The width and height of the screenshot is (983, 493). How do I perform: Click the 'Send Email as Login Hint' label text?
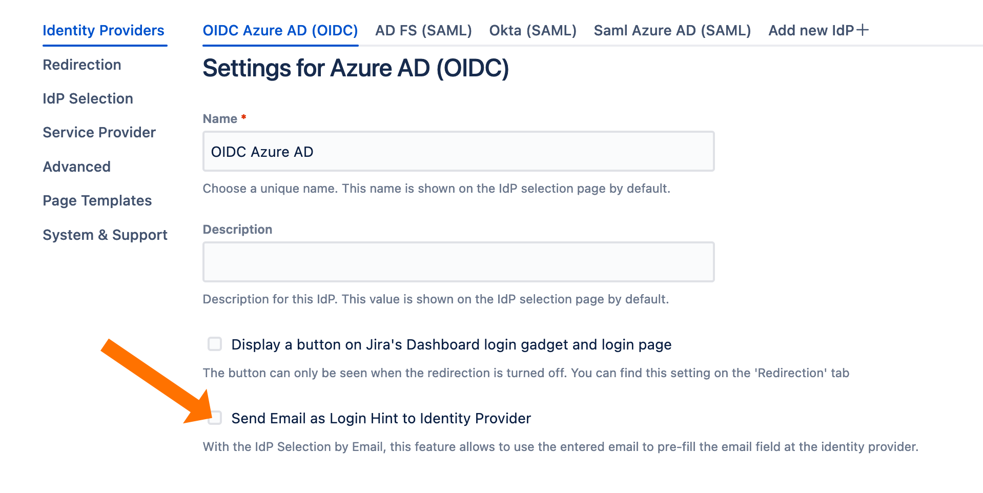coord(381,419)
